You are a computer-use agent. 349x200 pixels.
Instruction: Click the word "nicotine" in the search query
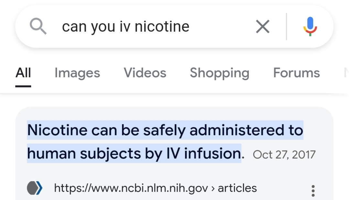click(x=162, y=27)
